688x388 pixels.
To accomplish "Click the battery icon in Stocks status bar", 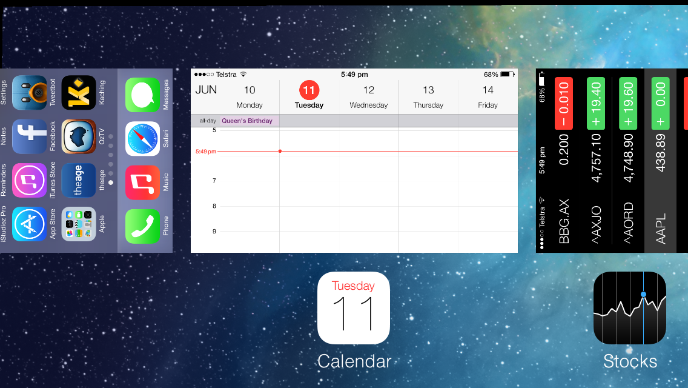I will 541,79.
